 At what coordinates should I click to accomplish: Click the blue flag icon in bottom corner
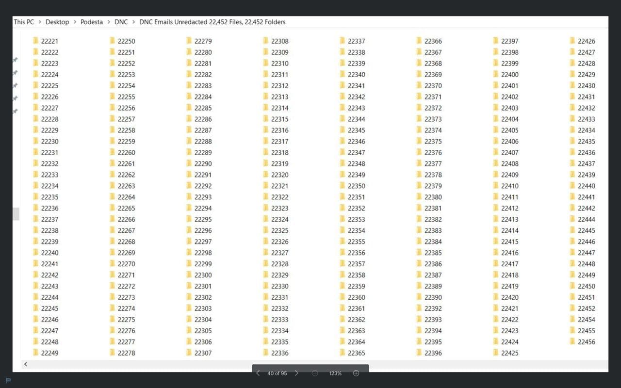point(8,380)
